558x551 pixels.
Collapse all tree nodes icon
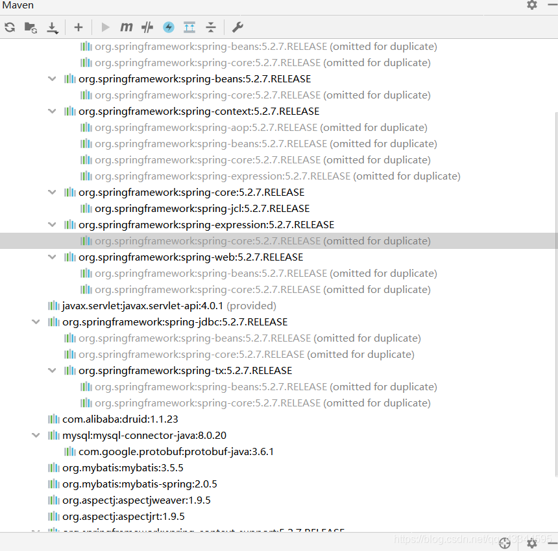(x=211, y=27)
